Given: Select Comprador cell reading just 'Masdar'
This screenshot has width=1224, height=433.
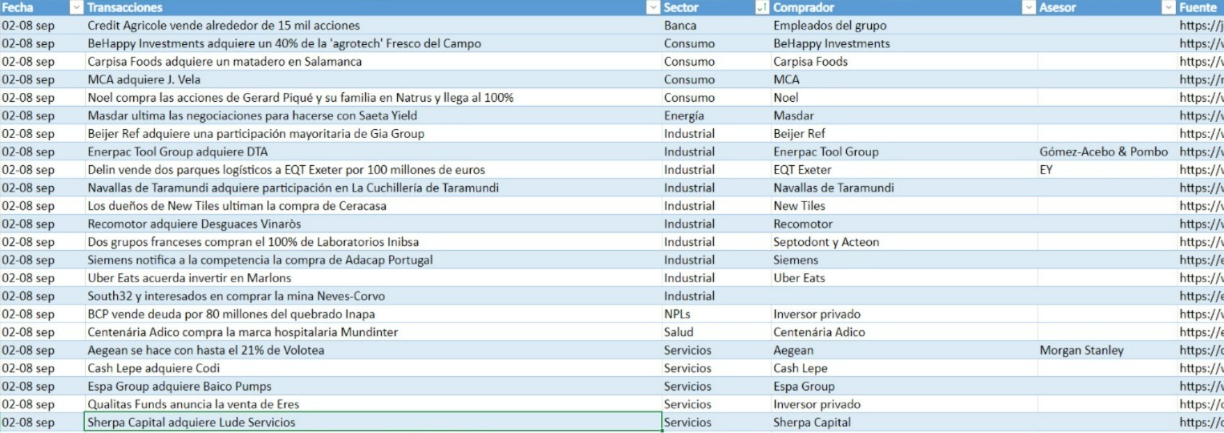Looking at the screenshot, I should pos(903,115).
